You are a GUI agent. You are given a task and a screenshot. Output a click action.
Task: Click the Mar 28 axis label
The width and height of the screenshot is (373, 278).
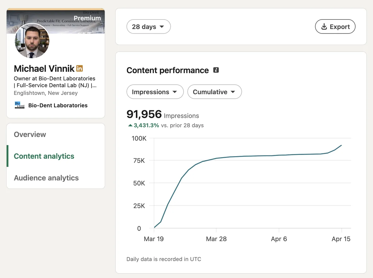coord(216,239)
